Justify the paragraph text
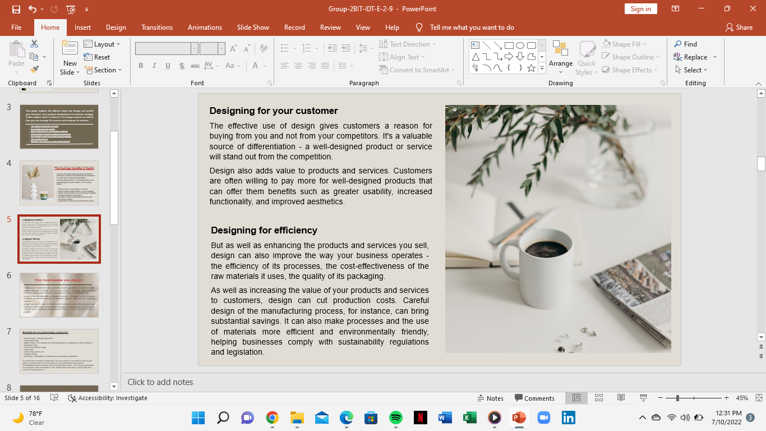766x431 pixels. coord(325,66)
